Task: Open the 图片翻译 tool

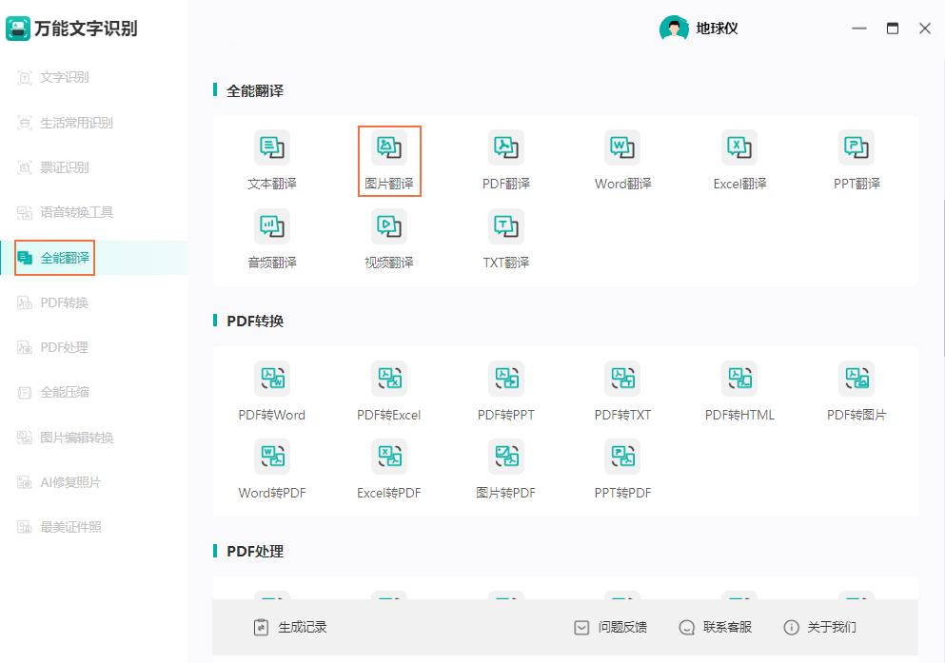Action: pyautogui.click(x=388, y=158)
